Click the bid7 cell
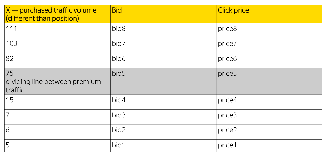The height and width of the screenshot is (155, 327). click(x=119, y=44)
